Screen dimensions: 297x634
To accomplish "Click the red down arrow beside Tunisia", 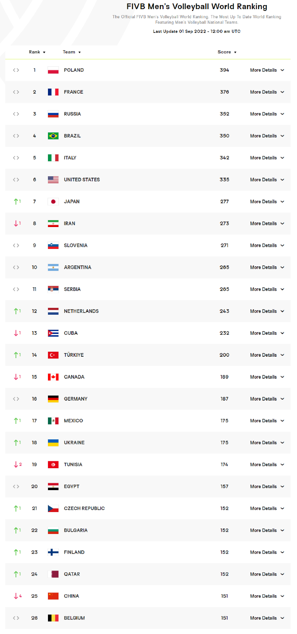I will coord(16,465).
